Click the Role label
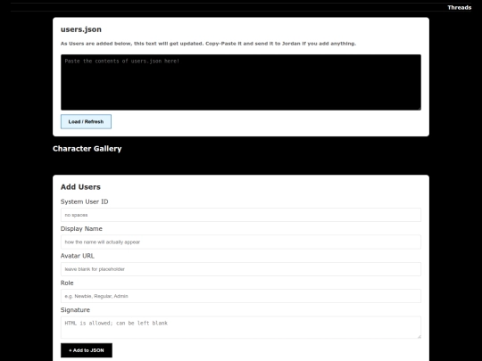482x361 pixels. [67, 283]
